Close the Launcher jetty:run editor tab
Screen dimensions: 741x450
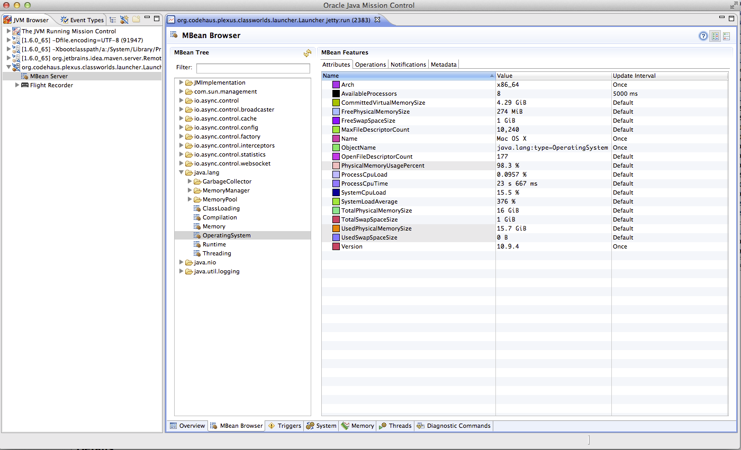coord(377,20)
